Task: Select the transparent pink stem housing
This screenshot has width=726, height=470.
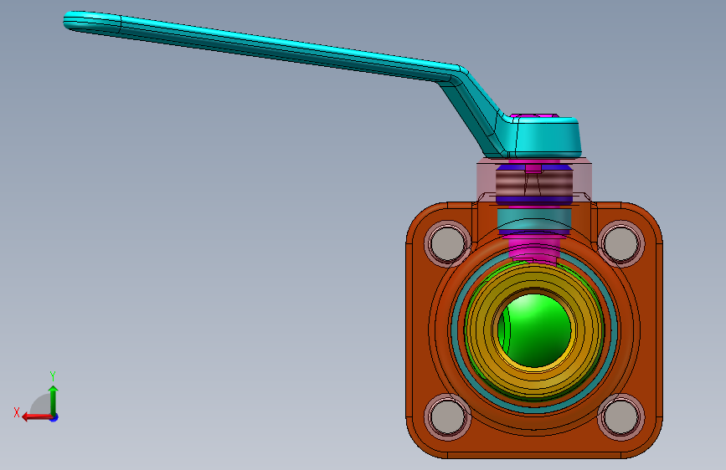Action: point(487,181)
